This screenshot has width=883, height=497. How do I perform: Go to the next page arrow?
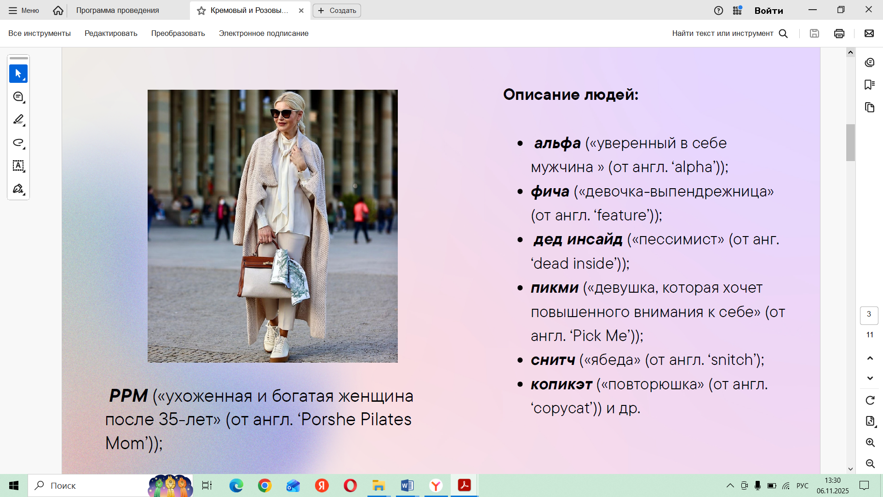(870, 378)
